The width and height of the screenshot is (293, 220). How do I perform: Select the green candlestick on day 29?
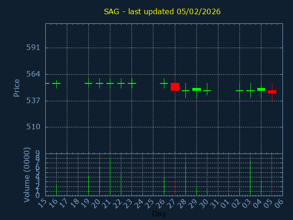tap(196, 89)
